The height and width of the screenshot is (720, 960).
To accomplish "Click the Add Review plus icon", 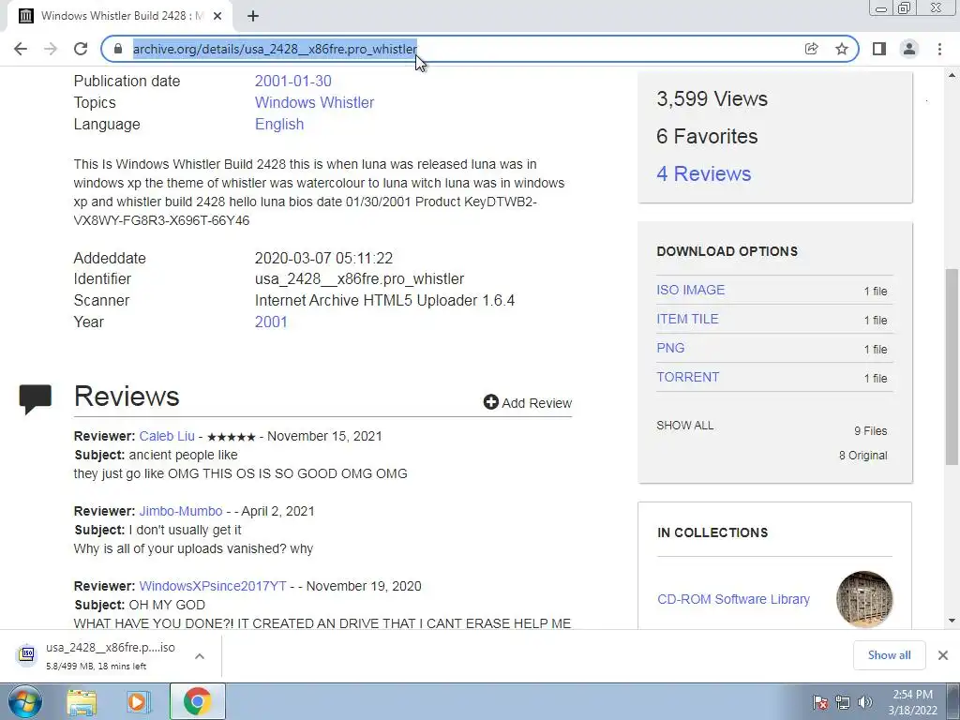I will tap(491, 402).
